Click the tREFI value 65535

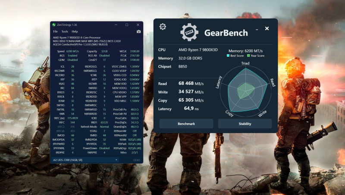click(104, 123)
